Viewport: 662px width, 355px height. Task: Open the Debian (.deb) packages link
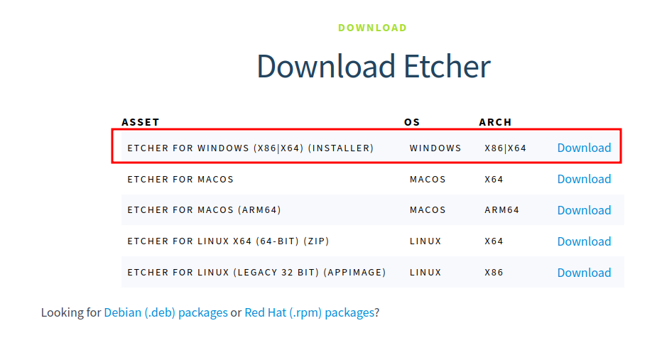[x=165, y=312]
